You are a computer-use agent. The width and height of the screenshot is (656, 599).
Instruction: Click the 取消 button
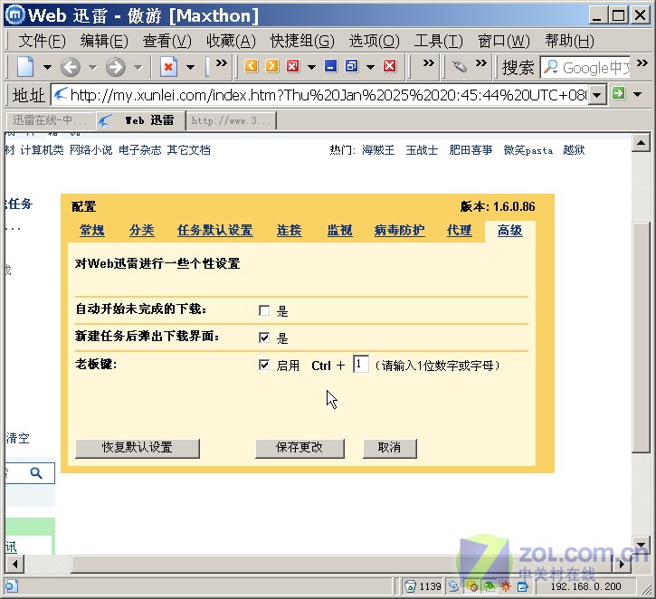389,448
